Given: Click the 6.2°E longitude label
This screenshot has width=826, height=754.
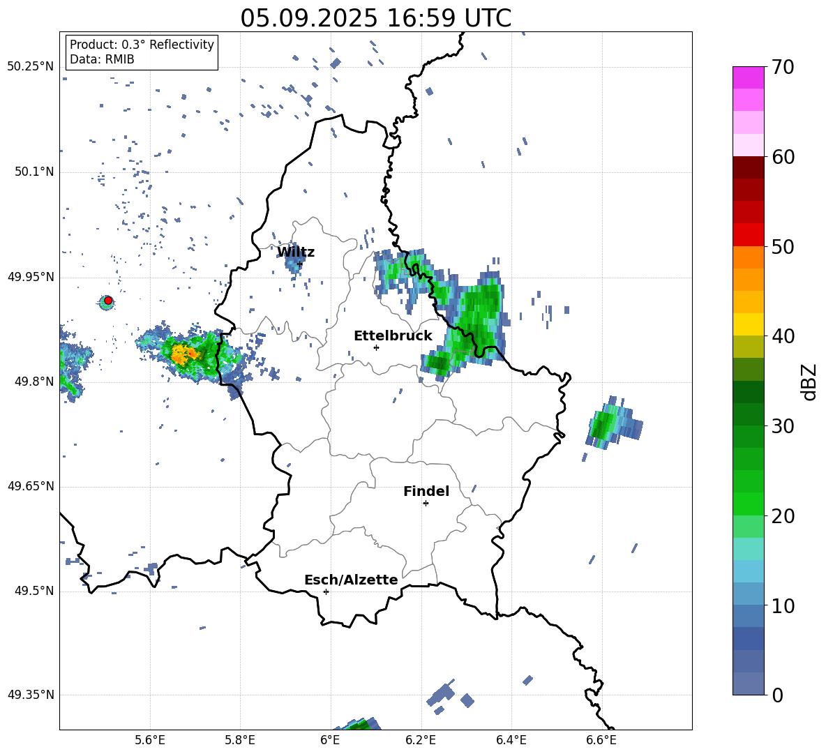Looking at the screenshot, I should pos(421,741).
